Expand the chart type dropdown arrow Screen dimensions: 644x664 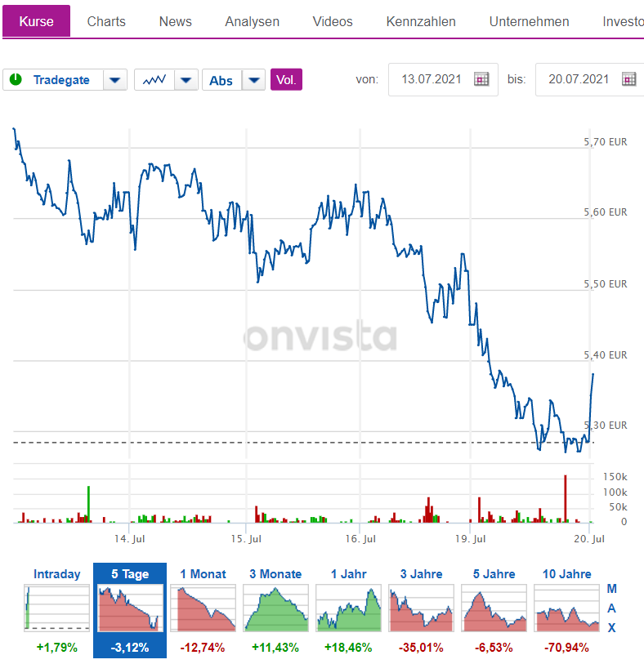point(186,79)
